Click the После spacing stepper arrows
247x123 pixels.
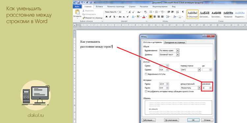click(168, 88)
